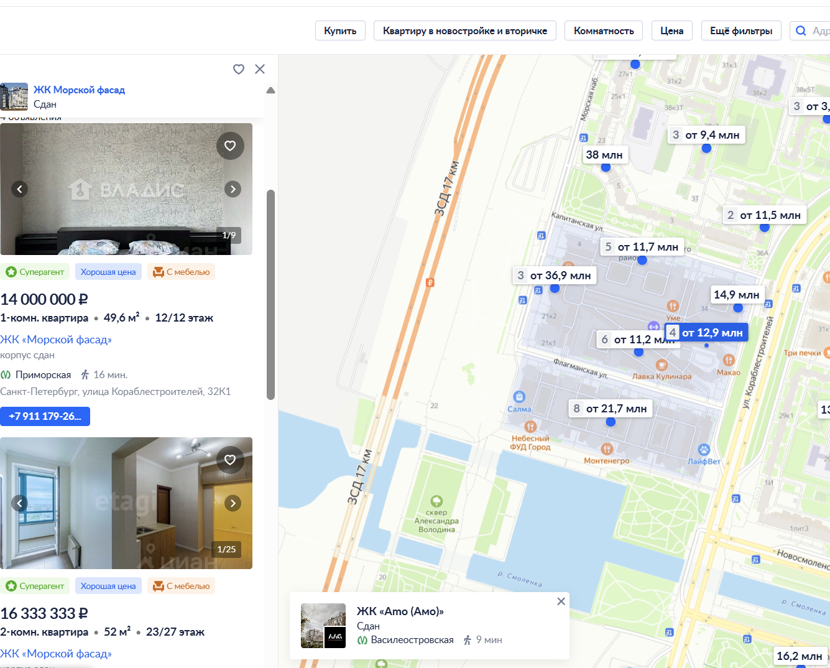Open ЖК «Морской фасад» link under 1-комн. listing

point(56,340)
